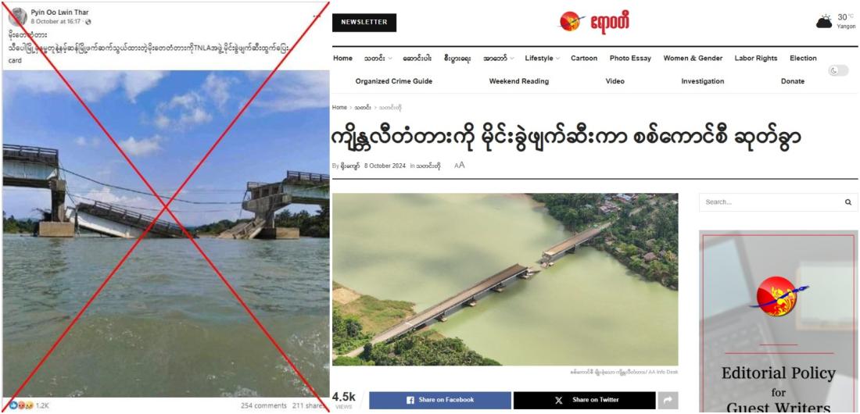The height and width of the screenshot is (414, 860).
Task: Click the AA font size adjuster
Action: pyautogui.click(x=460, y=165)
